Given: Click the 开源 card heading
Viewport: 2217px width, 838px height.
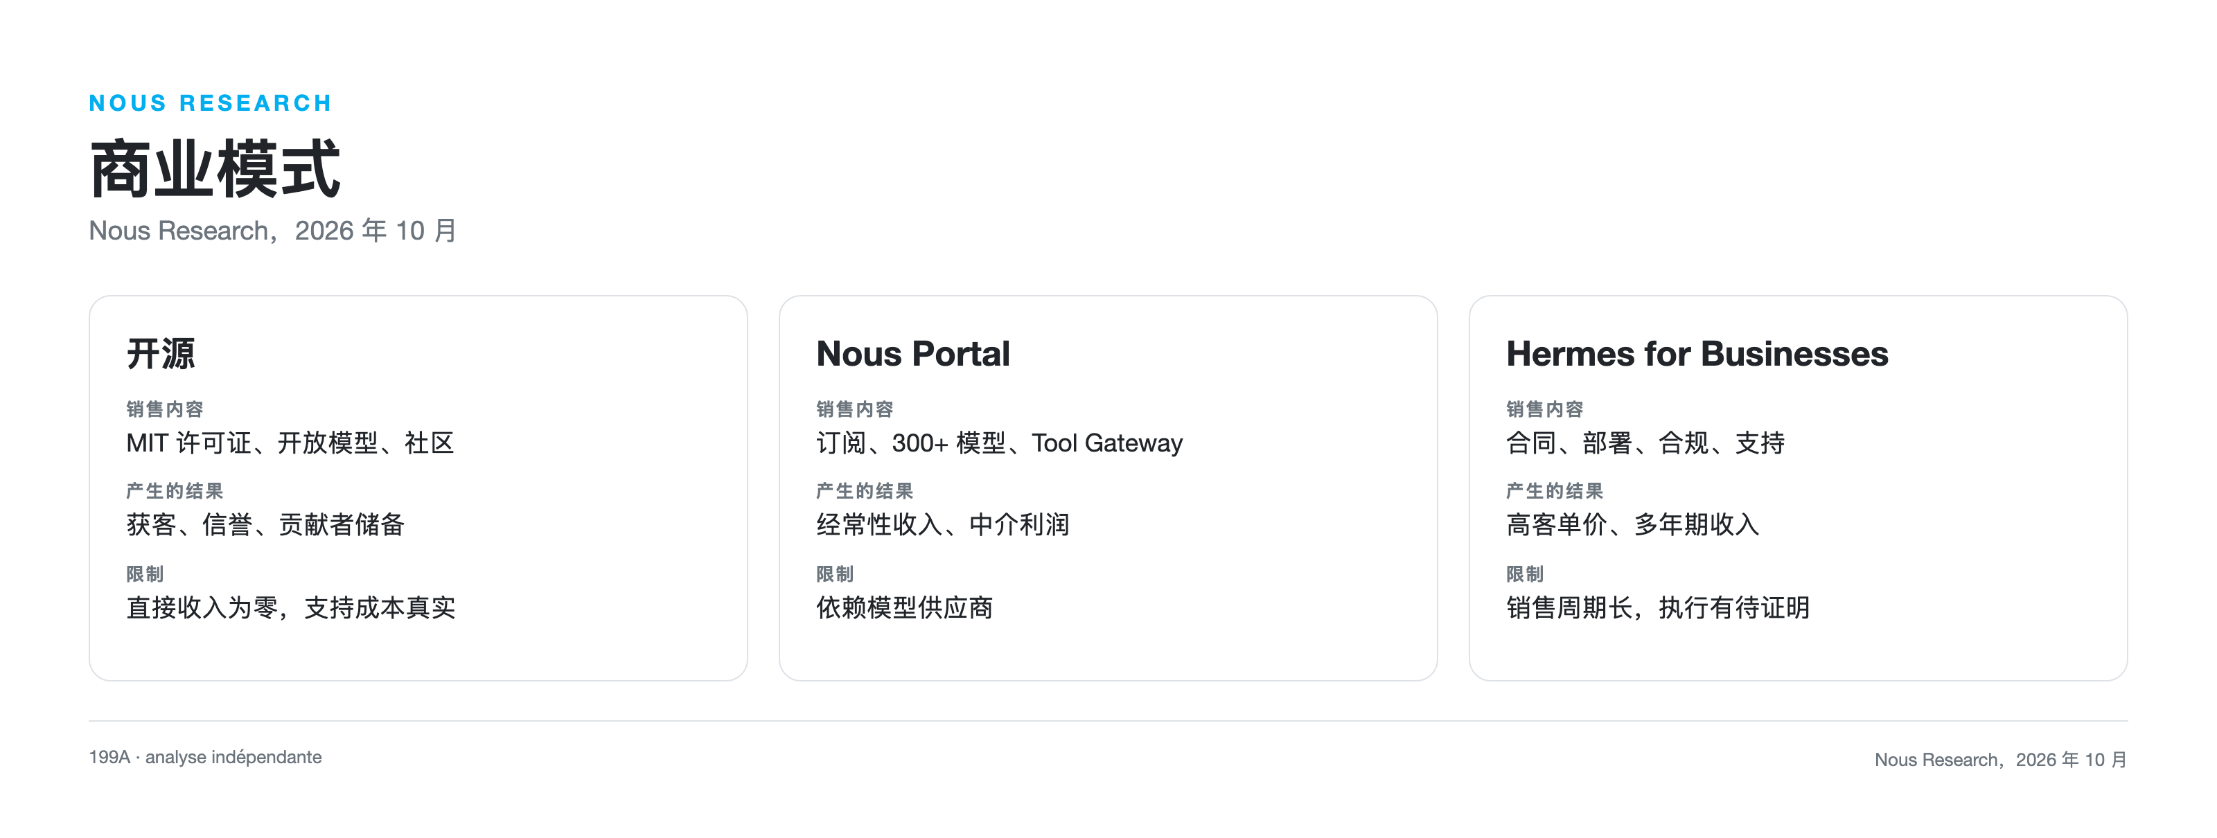Looking at the screenshot, I should click(x=161, y=354).
